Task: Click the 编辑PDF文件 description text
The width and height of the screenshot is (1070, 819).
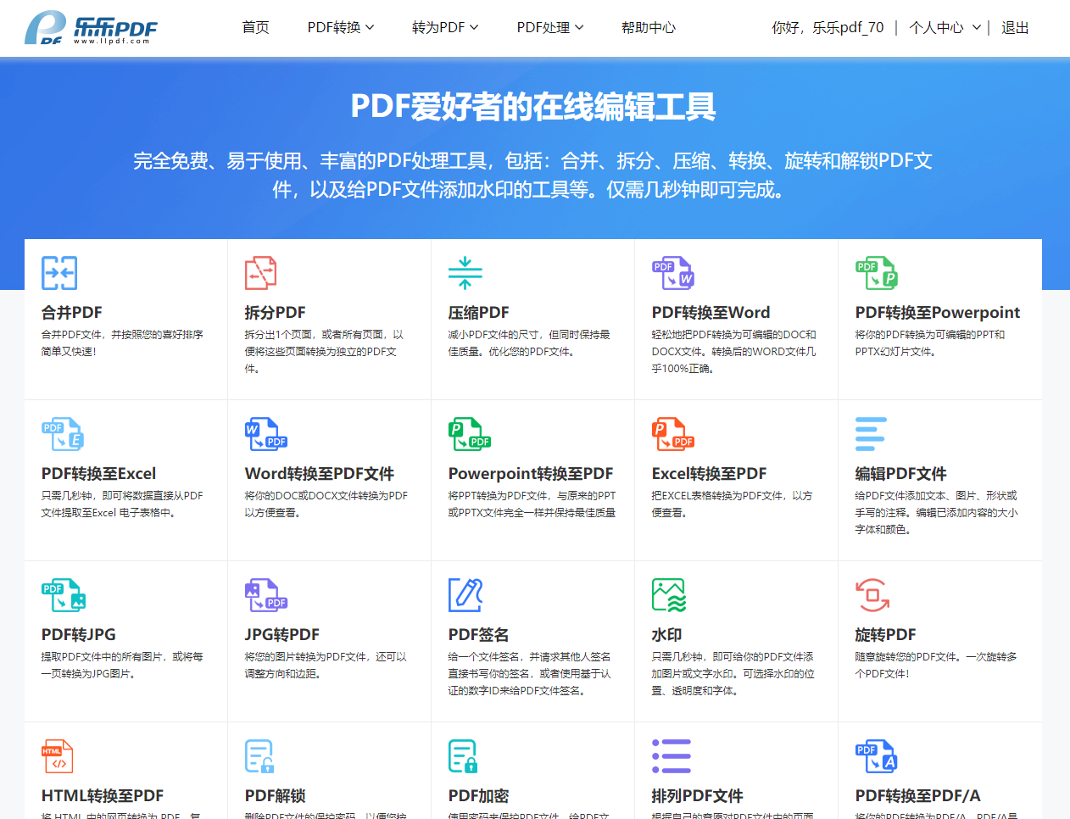Action: click(936, 513)
